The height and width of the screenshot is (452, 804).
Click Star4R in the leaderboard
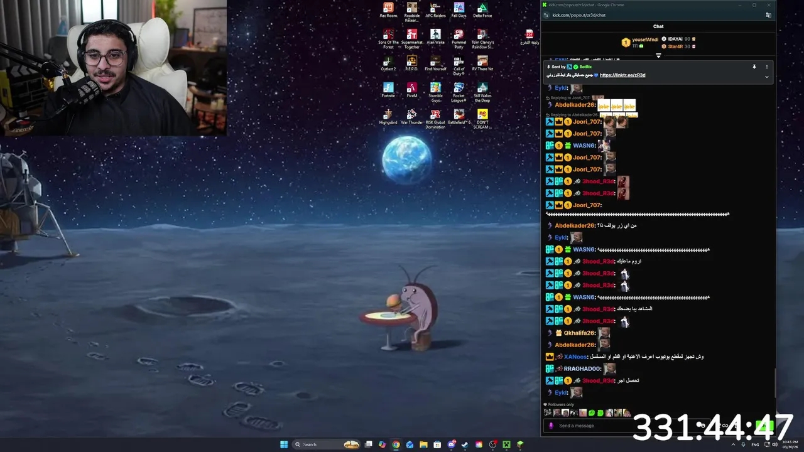click(675, 46)
